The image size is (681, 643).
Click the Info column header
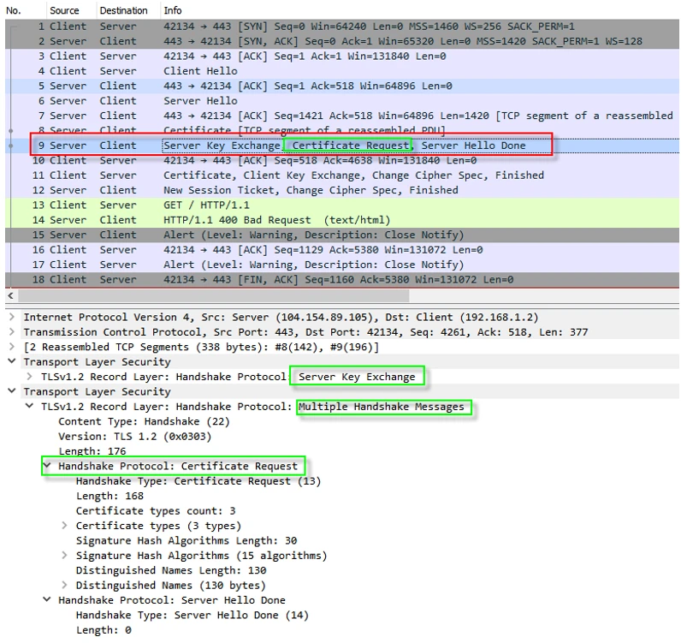click(172, 10)
